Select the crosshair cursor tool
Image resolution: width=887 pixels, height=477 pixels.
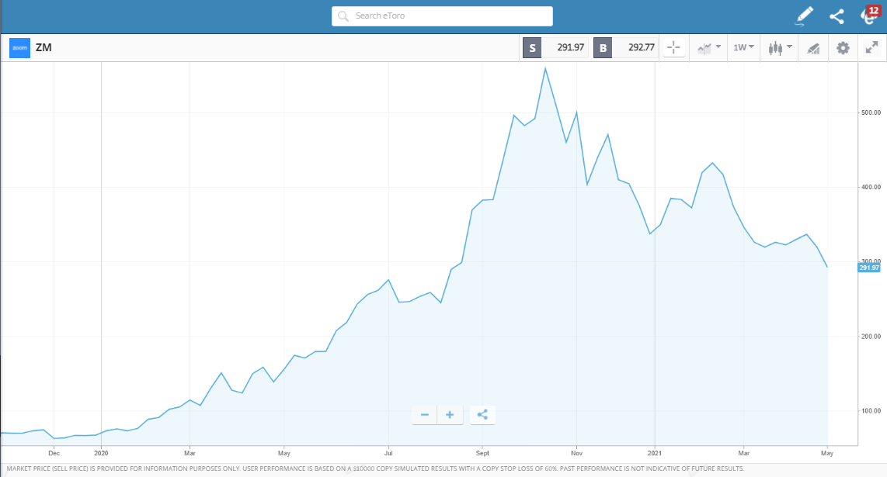tap(673, 47)
